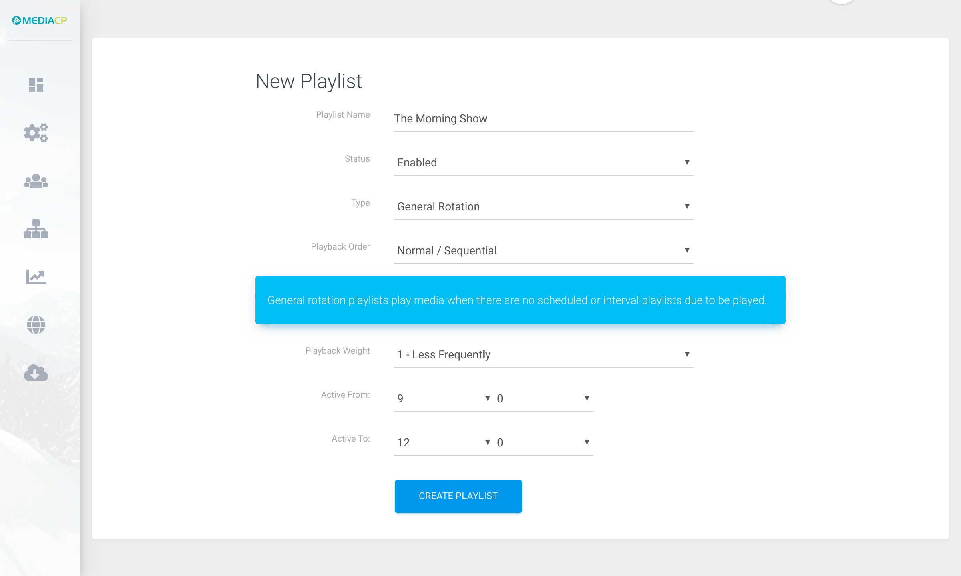The image size is (961, 576).
Task: Open the Playback Weight dropdown
Action: [x=543, y=355]
